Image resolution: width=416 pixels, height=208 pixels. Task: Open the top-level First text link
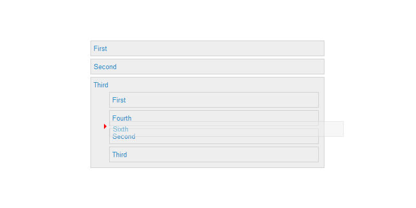(100, 48)
